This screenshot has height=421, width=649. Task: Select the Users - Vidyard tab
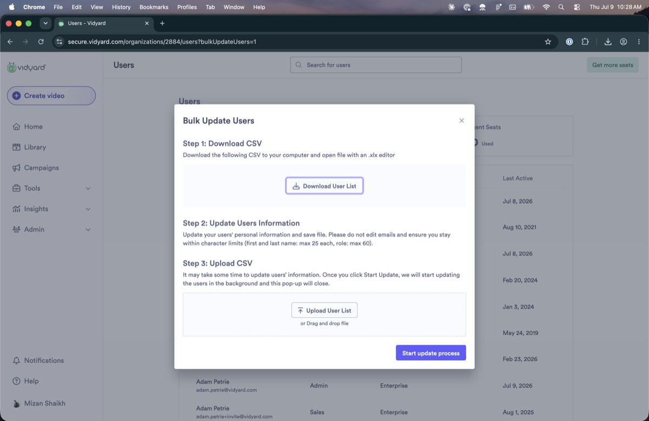(103, 23)
